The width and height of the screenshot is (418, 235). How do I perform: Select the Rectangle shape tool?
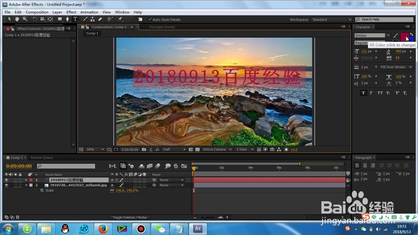tap(60, 19)
